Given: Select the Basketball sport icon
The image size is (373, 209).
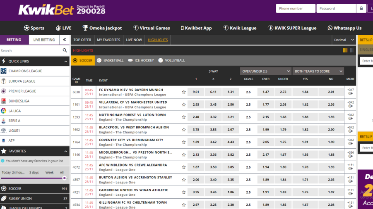Looking at the screenshot, I should (x=99, y=60).
